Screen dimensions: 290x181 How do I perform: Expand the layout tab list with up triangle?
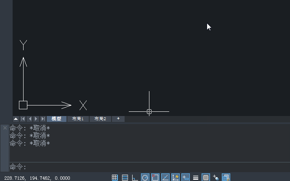(16, 119)
